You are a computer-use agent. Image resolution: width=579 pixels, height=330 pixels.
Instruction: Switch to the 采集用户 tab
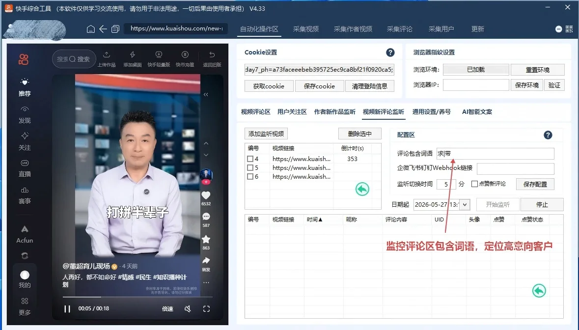[441, 29]
